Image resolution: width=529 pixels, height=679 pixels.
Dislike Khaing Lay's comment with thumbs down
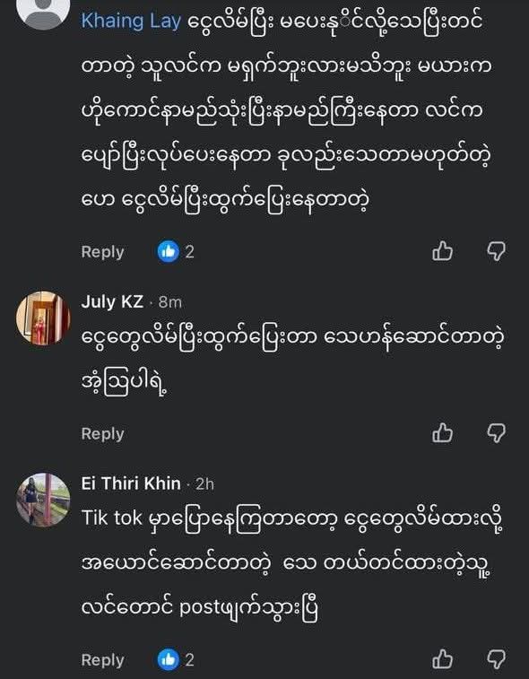coord(496,251)
